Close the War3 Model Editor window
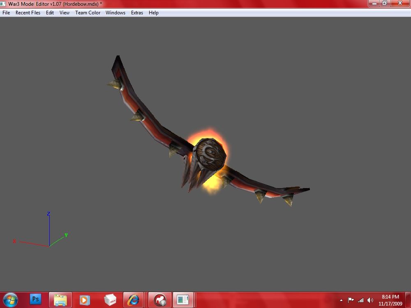 400,3
